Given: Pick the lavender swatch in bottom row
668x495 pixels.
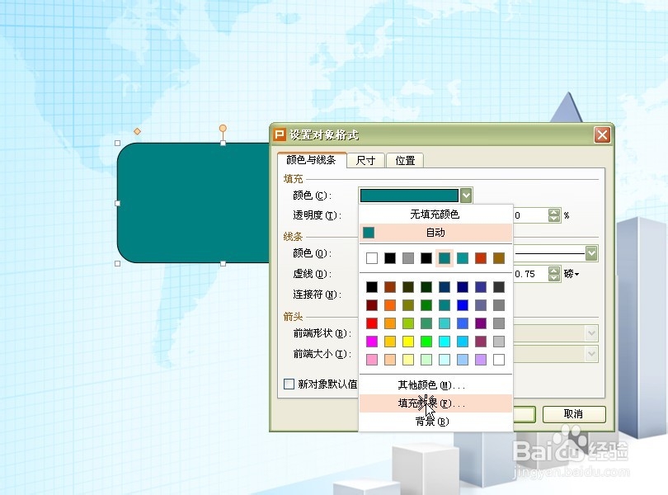Looking at the screenshot, I should coord(481,360).
